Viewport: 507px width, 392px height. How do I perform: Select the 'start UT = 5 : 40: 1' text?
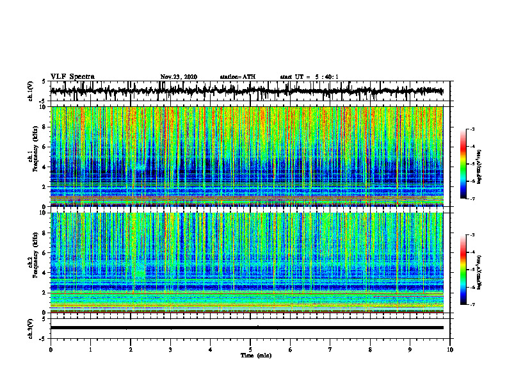pos(309,77)
